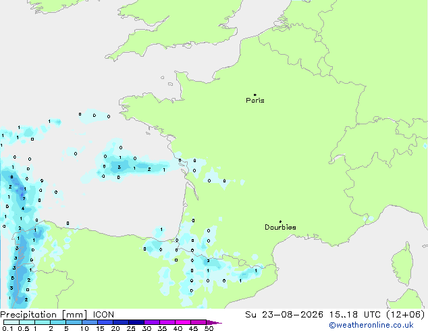The image size is (428, 331).
Task: Select the Dourbies location dot marker
Action: pos(280,222)
